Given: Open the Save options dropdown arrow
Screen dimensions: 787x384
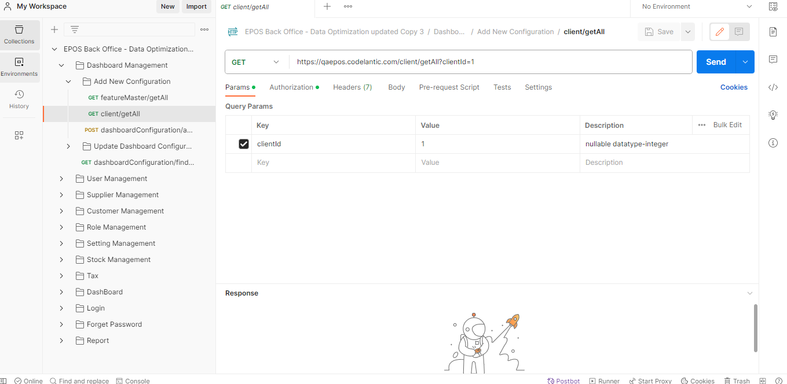Looking at the screenshot, I should pyautogui.click(x=688, y=32).
